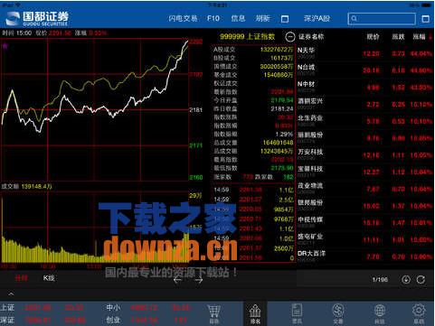
Task: Click tick row showing 9854万
Action: tap(253, 210)
